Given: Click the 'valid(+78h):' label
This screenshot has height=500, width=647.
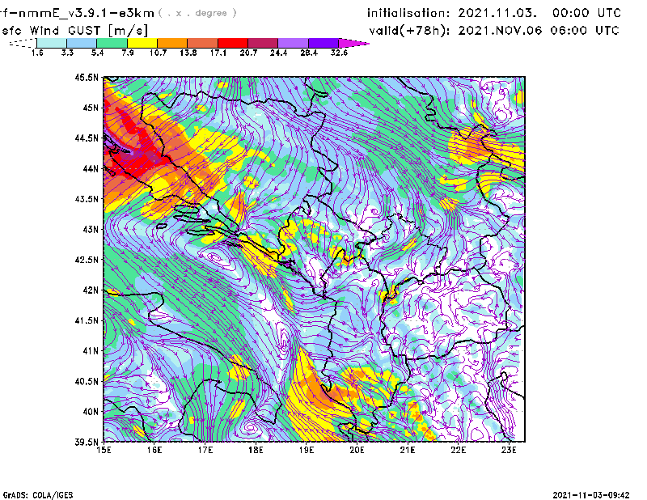Looking at the screenshot, I should [x=409, y=31].
